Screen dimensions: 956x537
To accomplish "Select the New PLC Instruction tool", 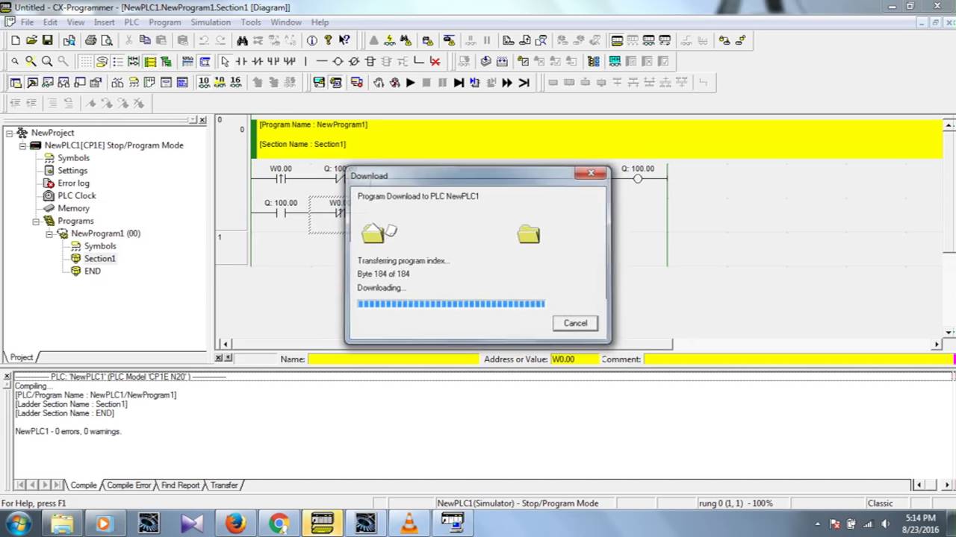I will (370, 61).
